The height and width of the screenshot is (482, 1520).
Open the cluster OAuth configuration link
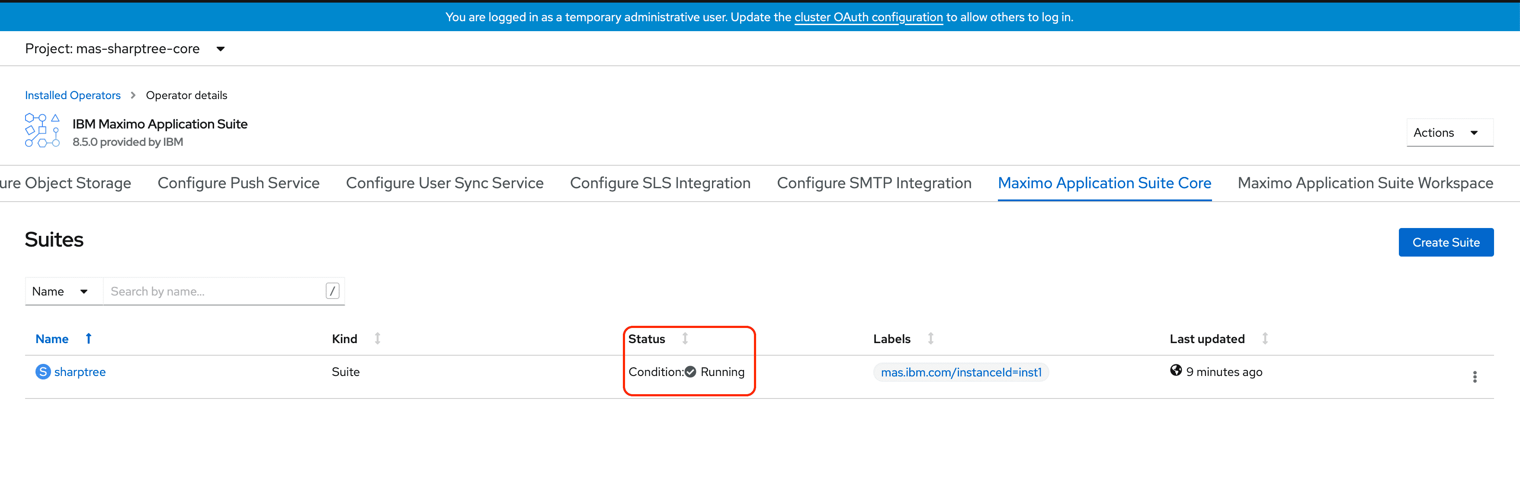(x=868, y=17)
